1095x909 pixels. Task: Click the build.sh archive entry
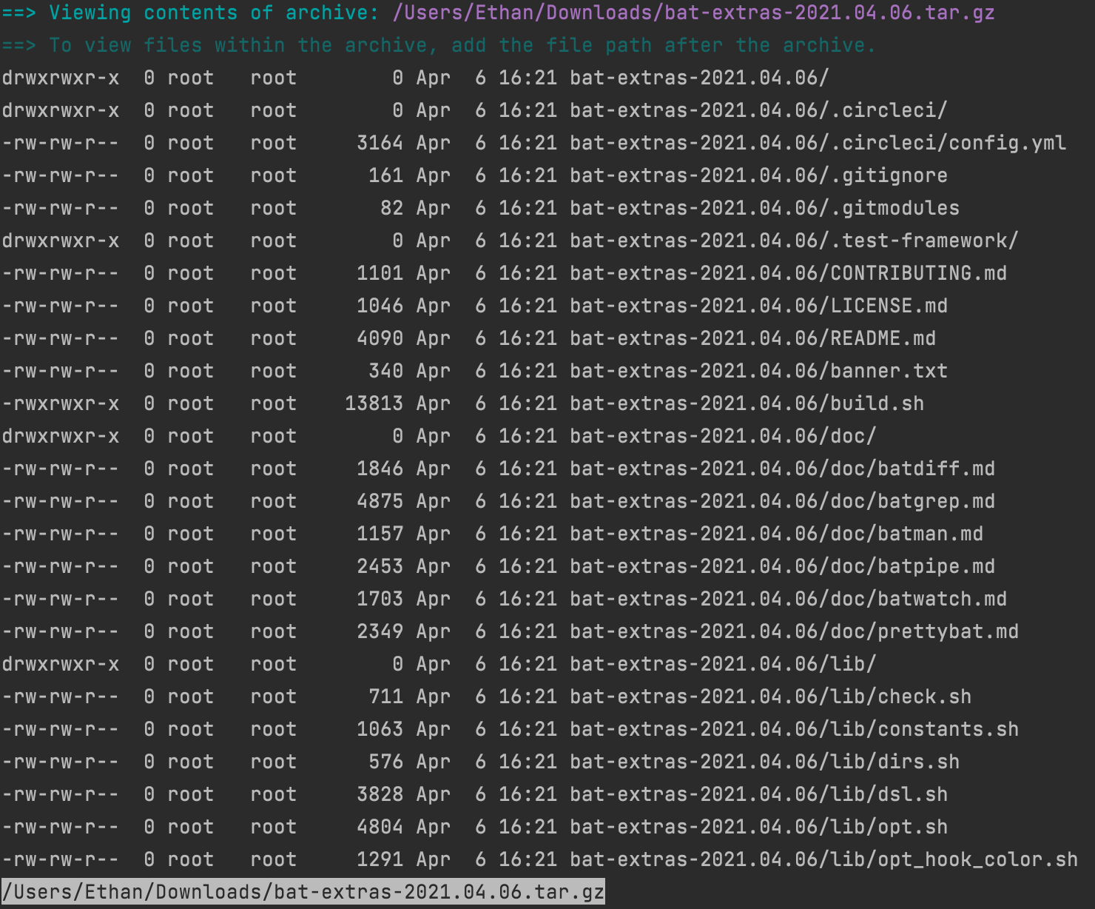(814, 403)
